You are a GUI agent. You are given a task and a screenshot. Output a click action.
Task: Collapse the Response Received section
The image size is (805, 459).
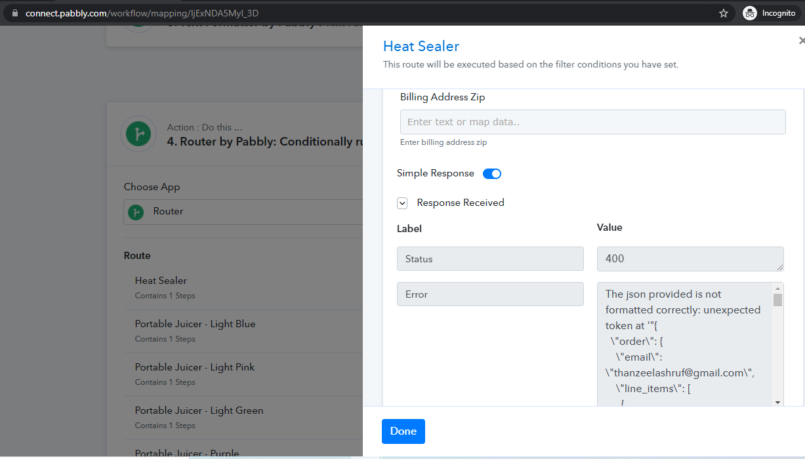[x=402, y=203]
